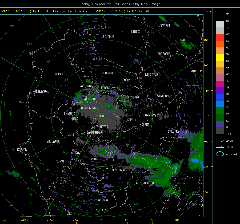Click the dBZ legend heading
Viewport: 240px width, 224px height.
point(226,14)
